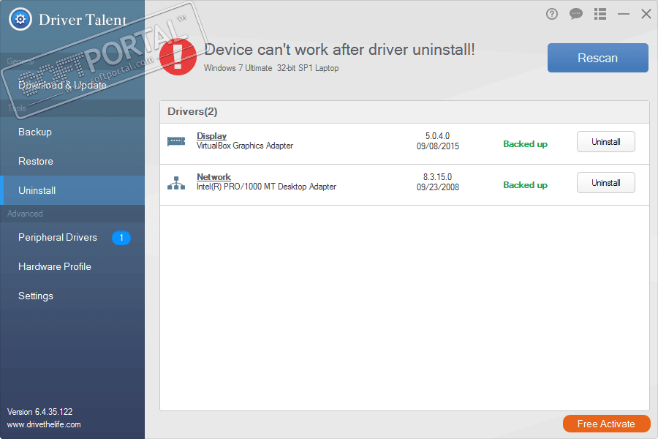
Task: Click VirtualBox Graphics Adapter text
Action: [x=245, y=146]
